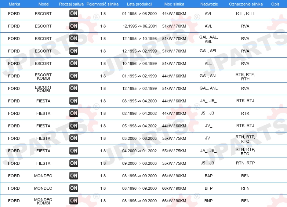Click '66kW / 90KM' in the BFP row
287x207 pixels.
(174, 188)
